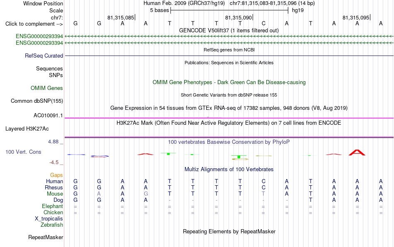Click the Elephant alignment row label
394x247 pixels.
pyautogui.click(x=52, y=206)
